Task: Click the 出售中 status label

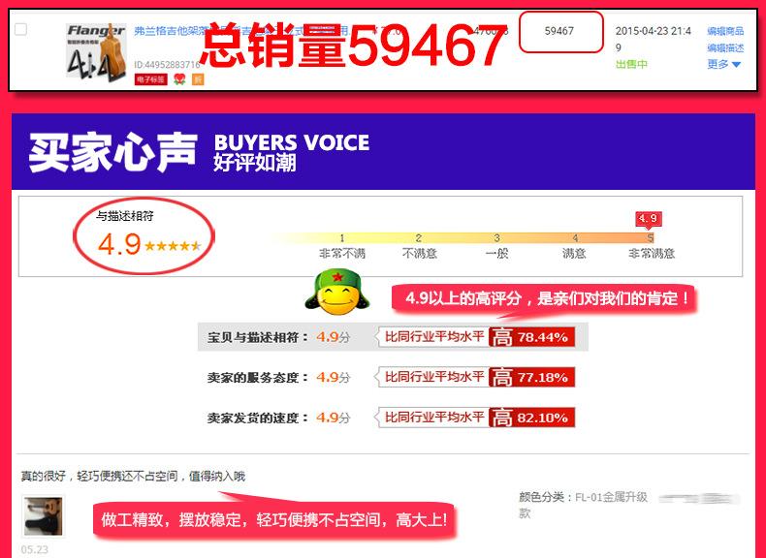Action: click(x=631, y=65)
